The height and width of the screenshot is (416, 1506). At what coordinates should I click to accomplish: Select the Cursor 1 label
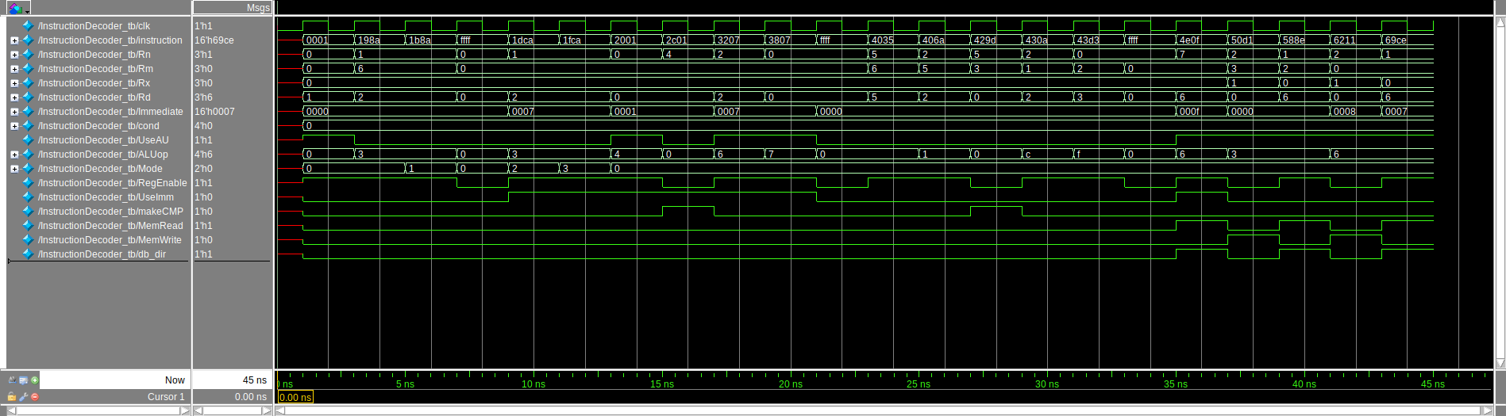click(x=166, y=397)
